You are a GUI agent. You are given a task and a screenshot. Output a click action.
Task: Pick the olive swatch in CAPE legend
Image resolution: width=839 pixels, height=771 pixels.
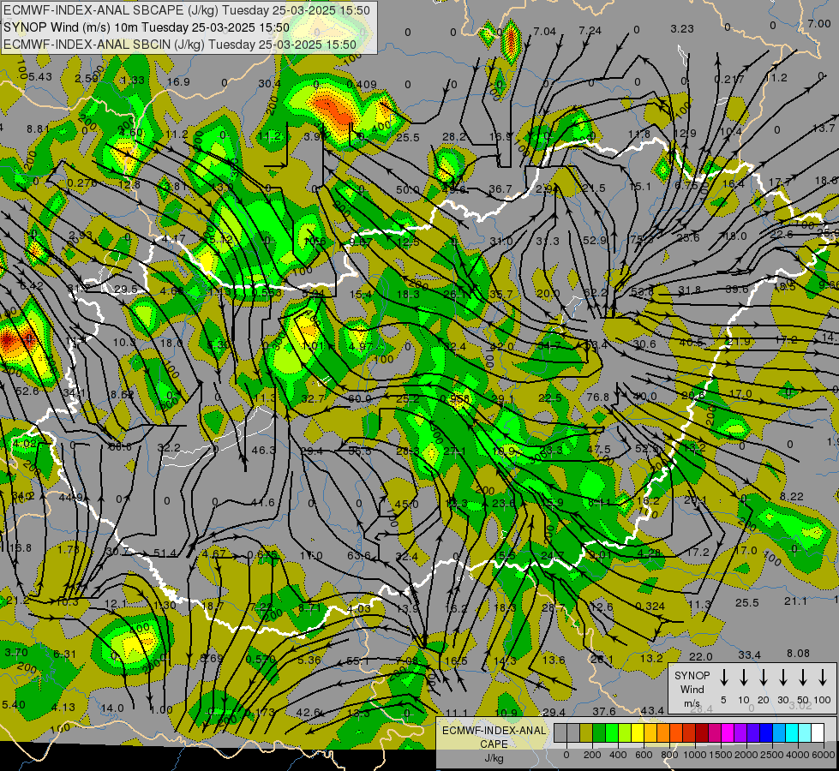(586, 732)
